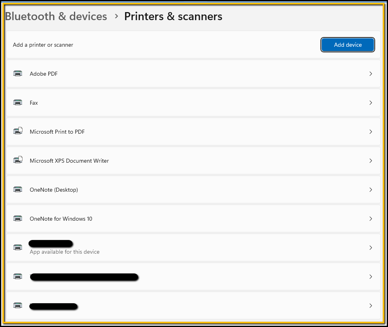
Task: Click the OneNote (Desktop) printer icon
Action: (18, 190)
